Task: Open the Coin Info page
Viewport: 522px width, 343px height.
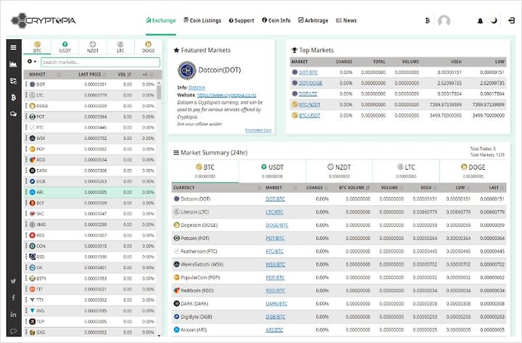Action: pyautogui.click(x=276, y=20)
